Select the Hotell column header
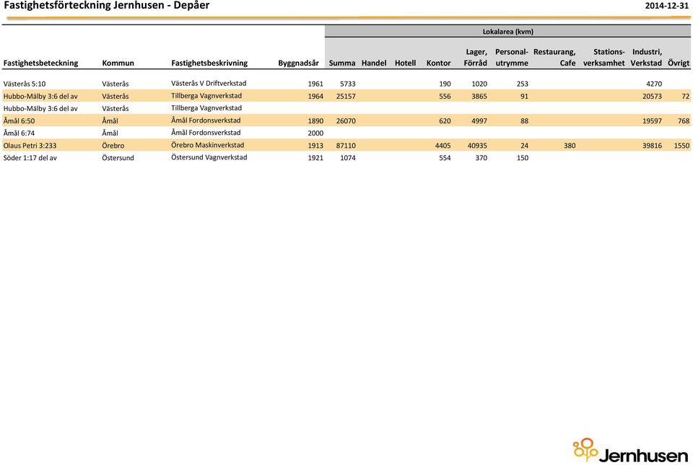 pyautogui.click(x=405, y=63)
